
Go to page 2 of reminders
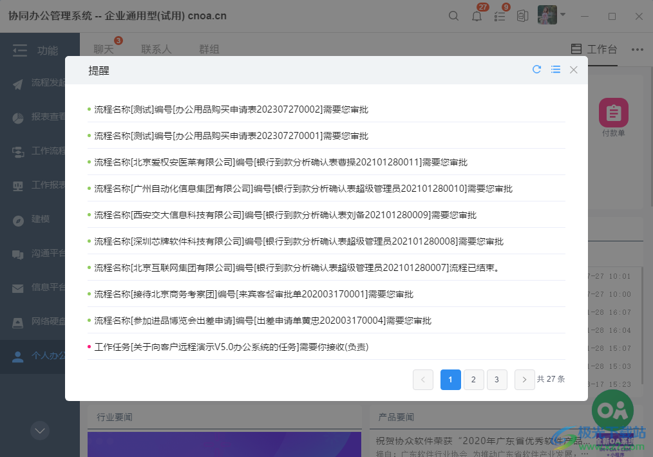[473, 380]
